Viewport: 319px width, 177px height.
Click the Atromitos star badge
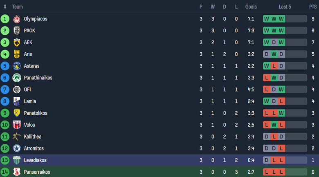click(17, 148)
